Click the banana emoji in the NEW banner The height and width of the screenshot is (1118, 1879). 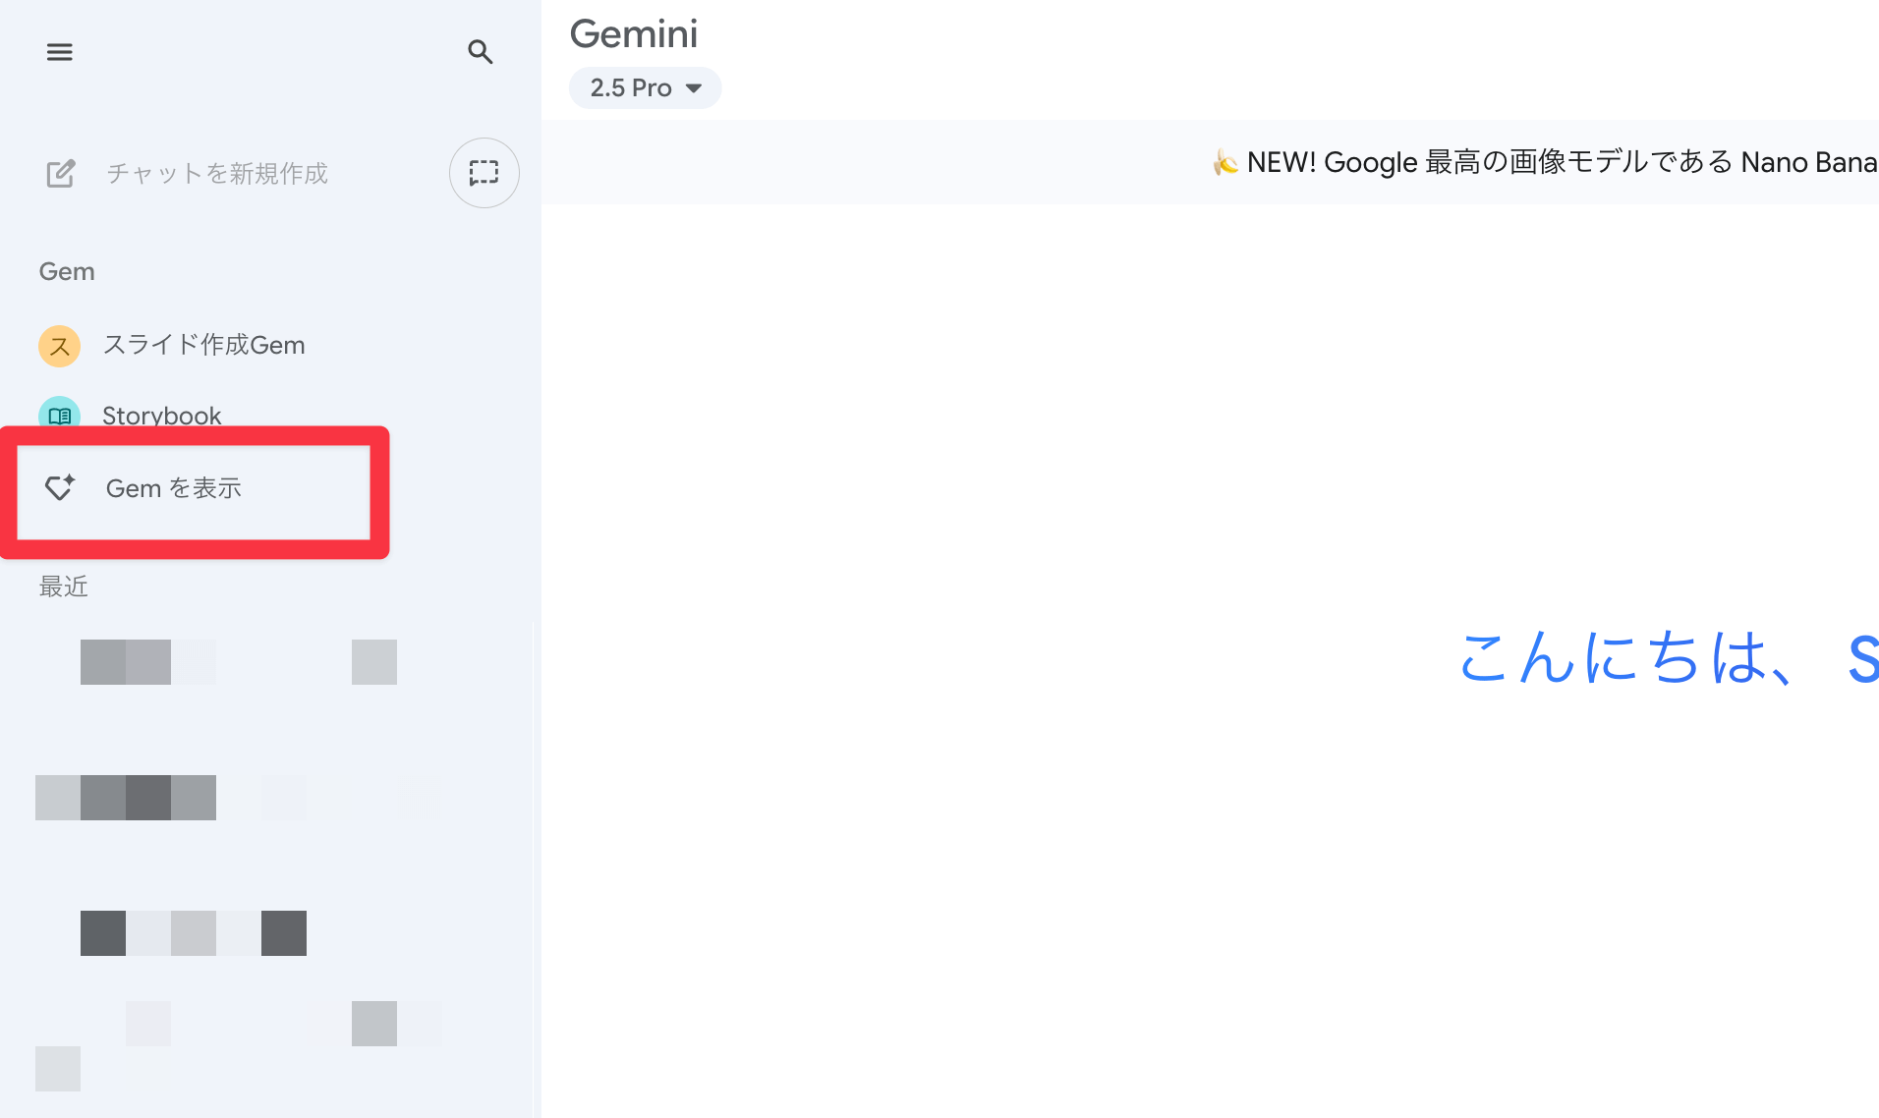click(1224, 162)
